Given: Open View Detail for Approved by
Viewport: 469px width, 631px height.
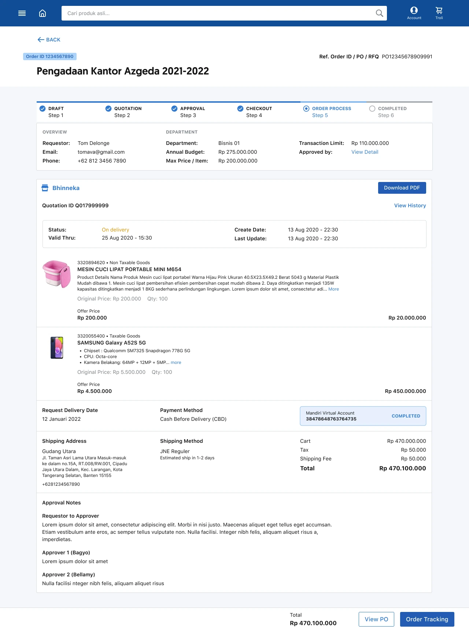Looking at the screenshot, I should point(365,152).
